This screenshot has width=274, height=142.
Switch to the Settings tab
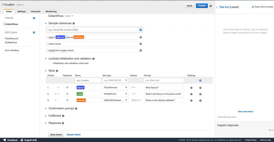click(x=22, y=12)
